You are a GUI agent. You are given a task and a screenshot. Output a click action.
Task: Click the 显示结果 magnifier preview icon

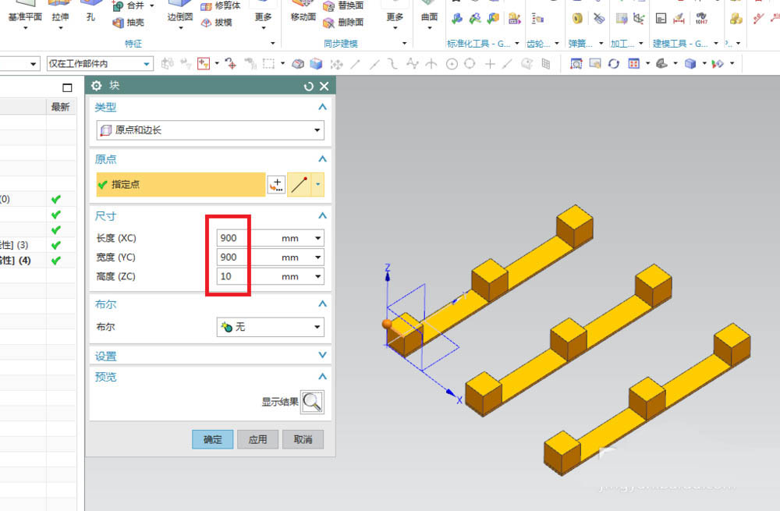pyautogui.click(x=312, y=402)
